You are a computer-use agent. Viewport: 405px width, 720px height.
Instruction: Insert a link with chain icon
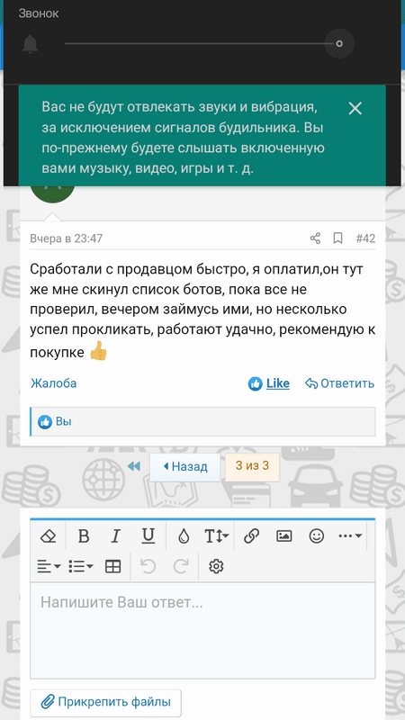point(252,535)
